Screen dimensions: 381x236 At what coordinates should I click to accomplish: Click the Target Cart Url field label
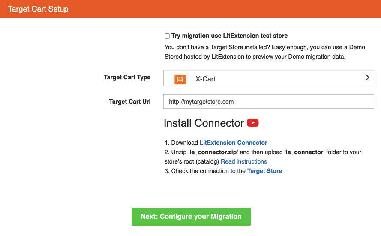(x=130, y=102)
